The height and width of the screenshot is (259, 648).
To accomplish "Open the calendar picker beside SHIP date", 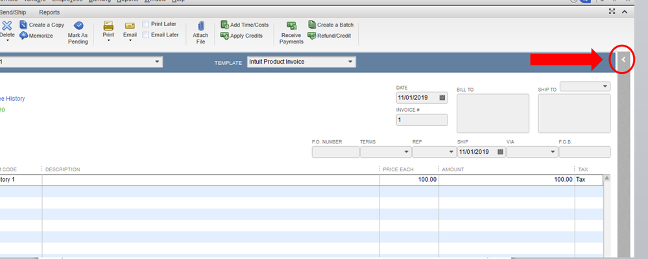I will [x=501, y=152].
